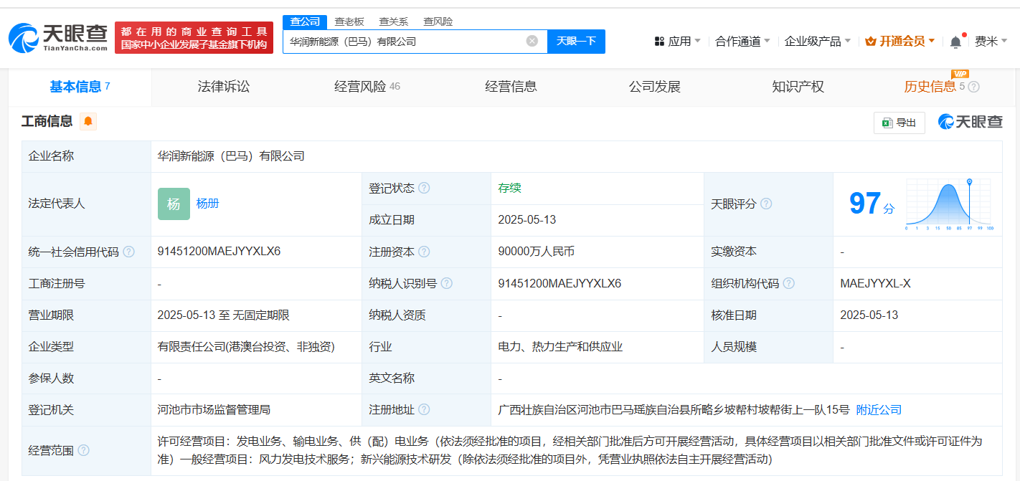
Task: Open the notification bell
Action: pos(955,41)
